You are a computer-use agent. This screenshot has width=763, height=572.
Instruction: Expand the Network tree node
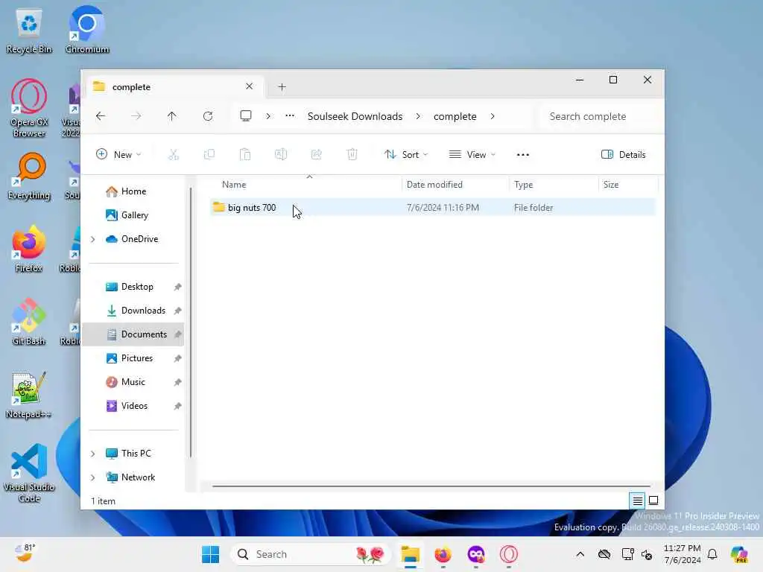coord(92,477)
